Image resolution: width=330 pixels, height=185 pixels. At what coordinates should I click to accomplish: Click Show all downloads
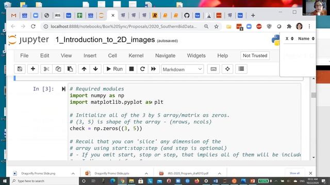[294, 173]
